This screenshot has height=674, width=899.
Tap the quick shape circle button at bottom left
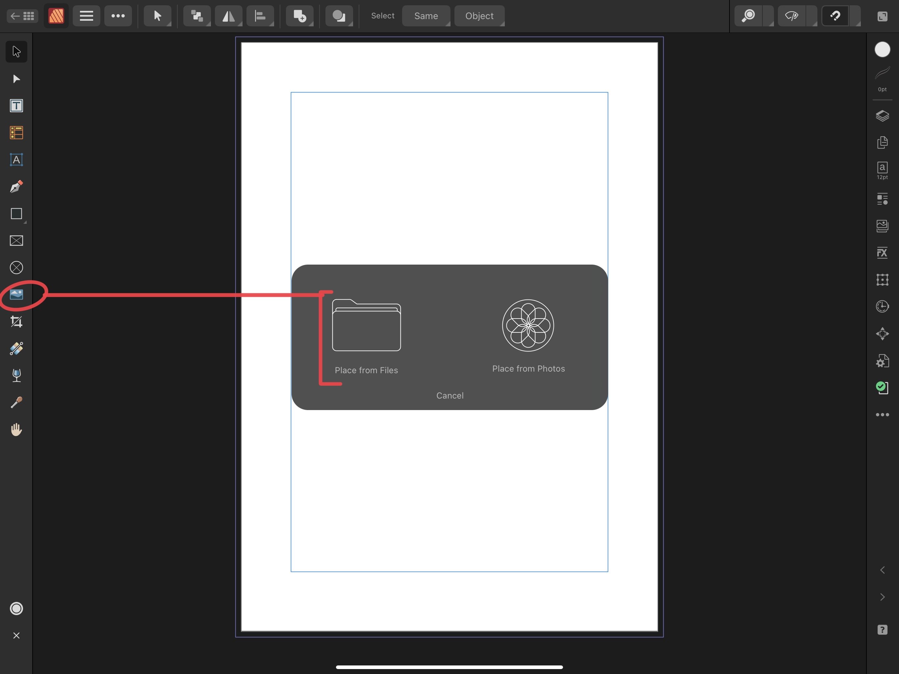coord(16,608)
